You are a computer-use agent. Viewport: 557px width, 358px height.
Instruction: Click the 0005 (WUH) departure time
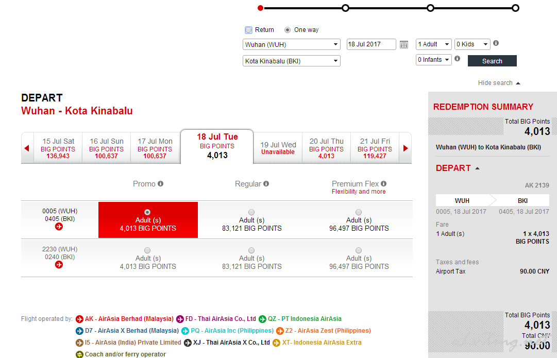(x=60, y=211)
